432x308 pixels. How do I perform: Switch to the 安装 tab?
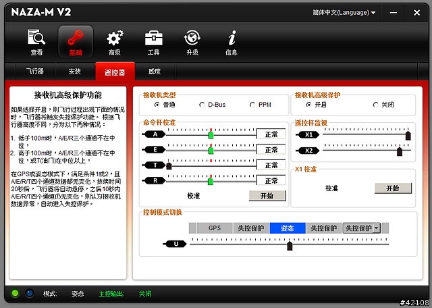coord(74,72)
